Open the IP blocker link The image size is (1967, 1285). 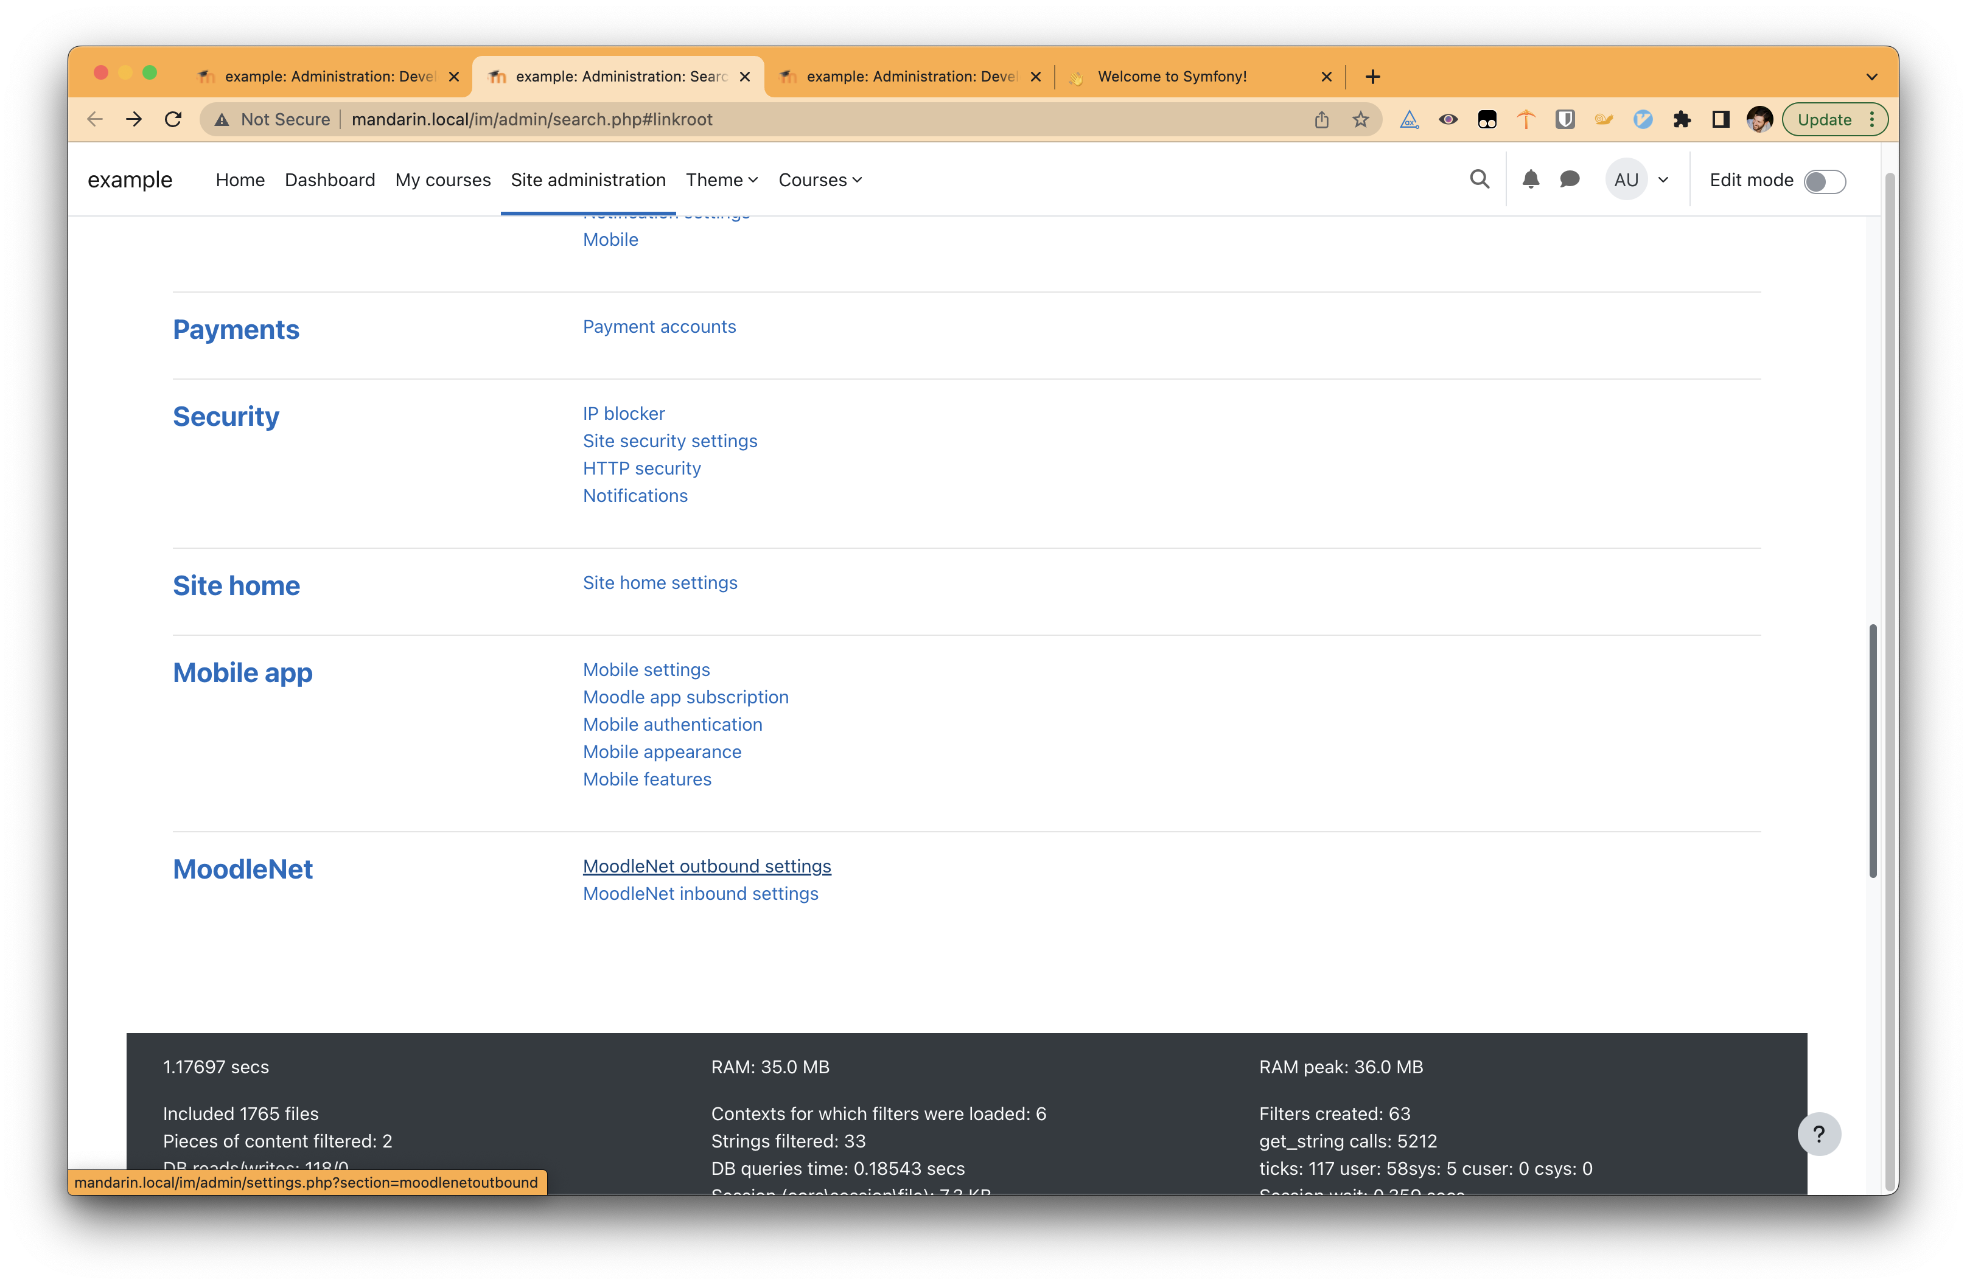(x=623, y=413)
